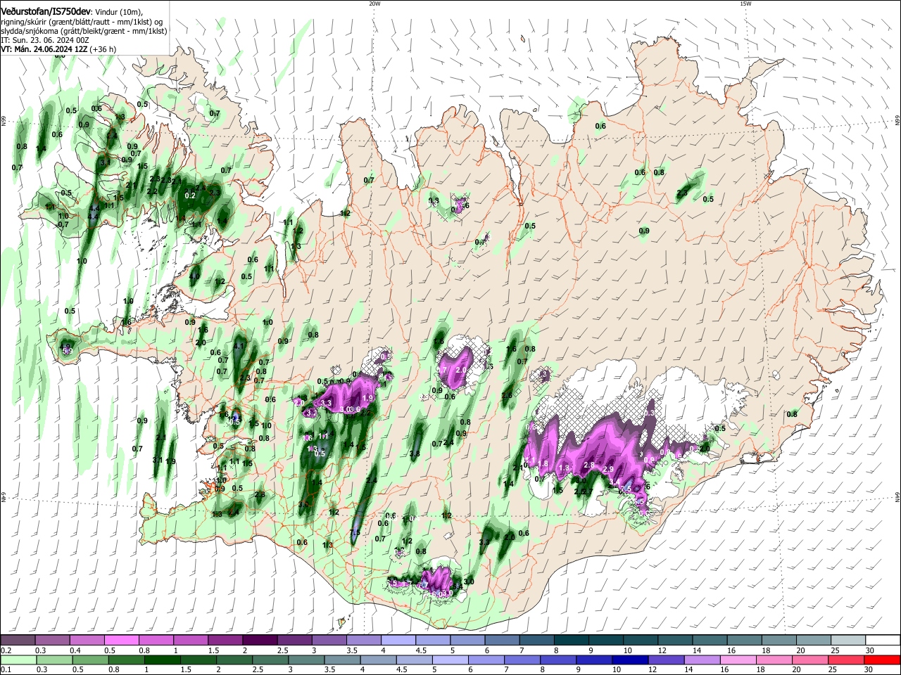Click the rain legend swatch between 0.5 and 0.8
Viewport: 901px width, 675px height.
90,660
